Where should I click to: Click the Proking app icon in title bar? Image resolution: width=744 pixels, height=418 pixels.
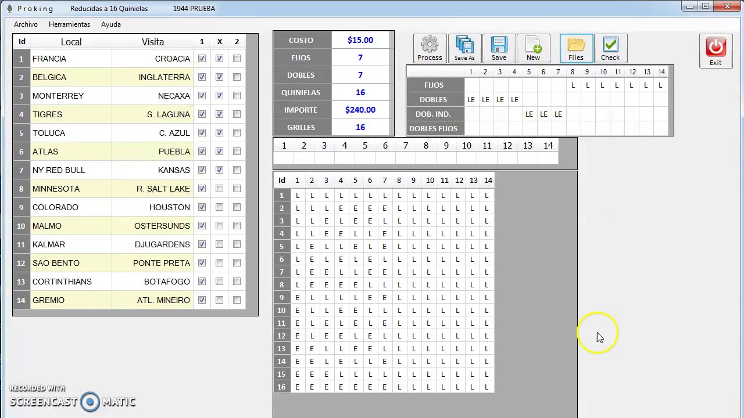tap(9, 9)
